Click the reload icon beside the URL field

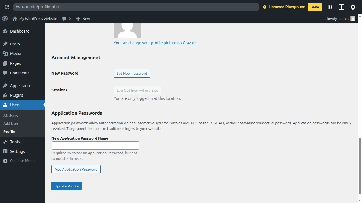tap(7, 7)
